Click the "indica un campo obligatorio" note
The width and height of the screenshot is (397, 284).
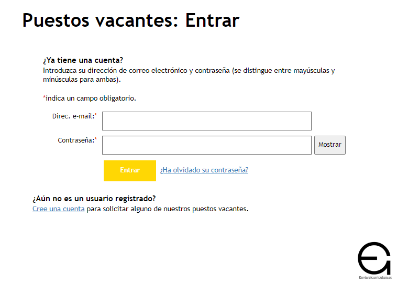91,98
